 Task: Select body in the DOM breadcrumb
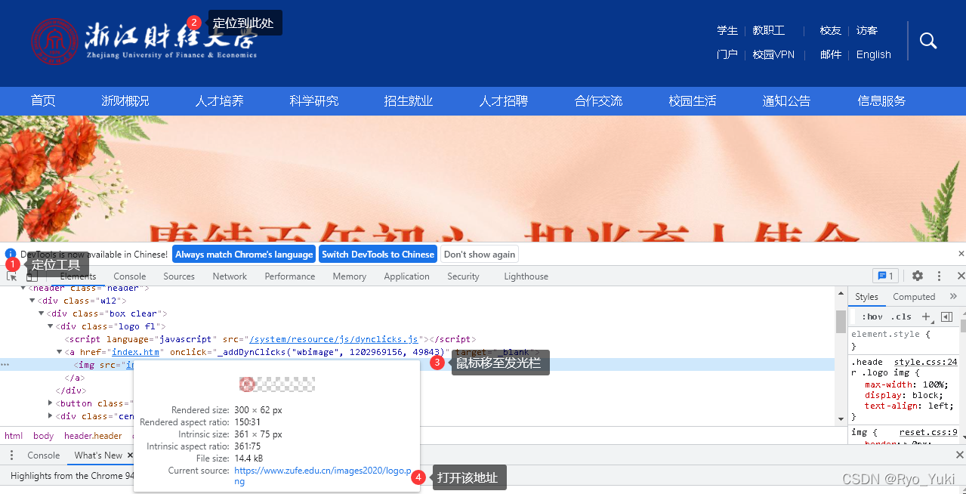[44, 436]
